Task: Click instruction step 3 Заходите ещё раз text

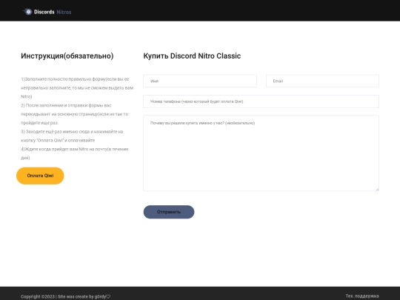Action: pyautogui.click(x=72, y=136)
